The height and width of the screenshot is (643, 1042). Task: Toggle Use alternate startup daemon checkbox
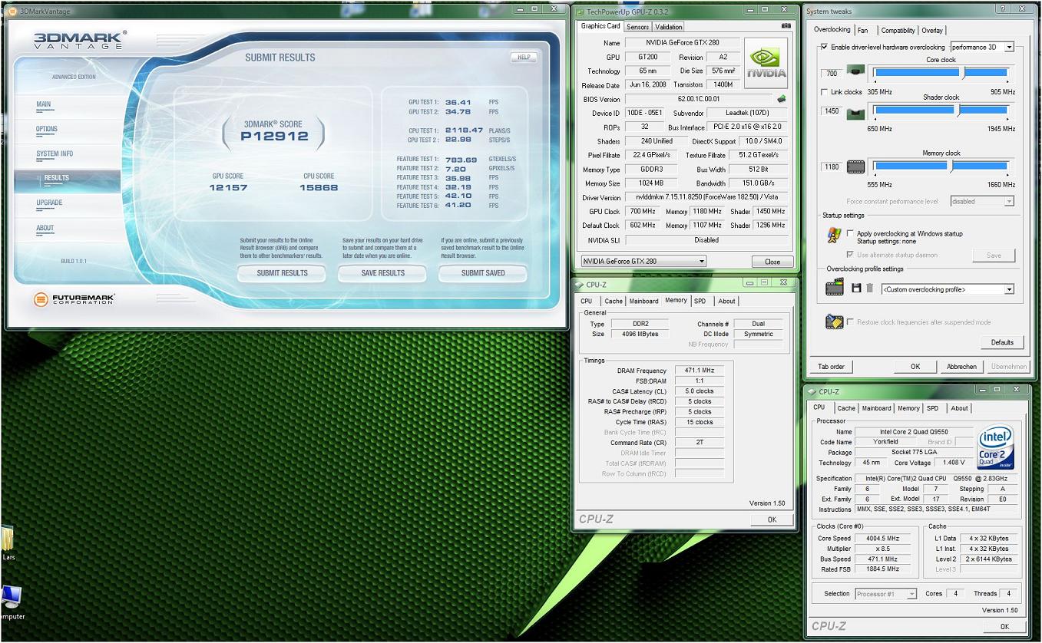click(850, 255)
